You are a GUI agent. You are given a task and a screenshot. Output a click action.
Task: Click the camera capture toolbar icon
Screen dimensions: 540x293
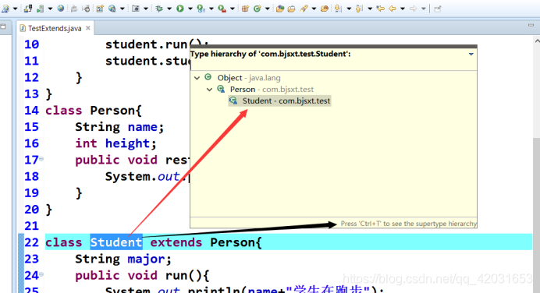(x=136, y=9)
